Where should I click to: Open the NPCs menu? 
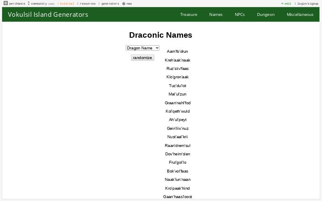tap(240, 14)
